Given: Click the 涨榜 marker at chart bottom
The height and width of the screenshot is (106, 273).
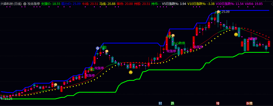Looking at the screenshot, I should [x=249, y=103].
